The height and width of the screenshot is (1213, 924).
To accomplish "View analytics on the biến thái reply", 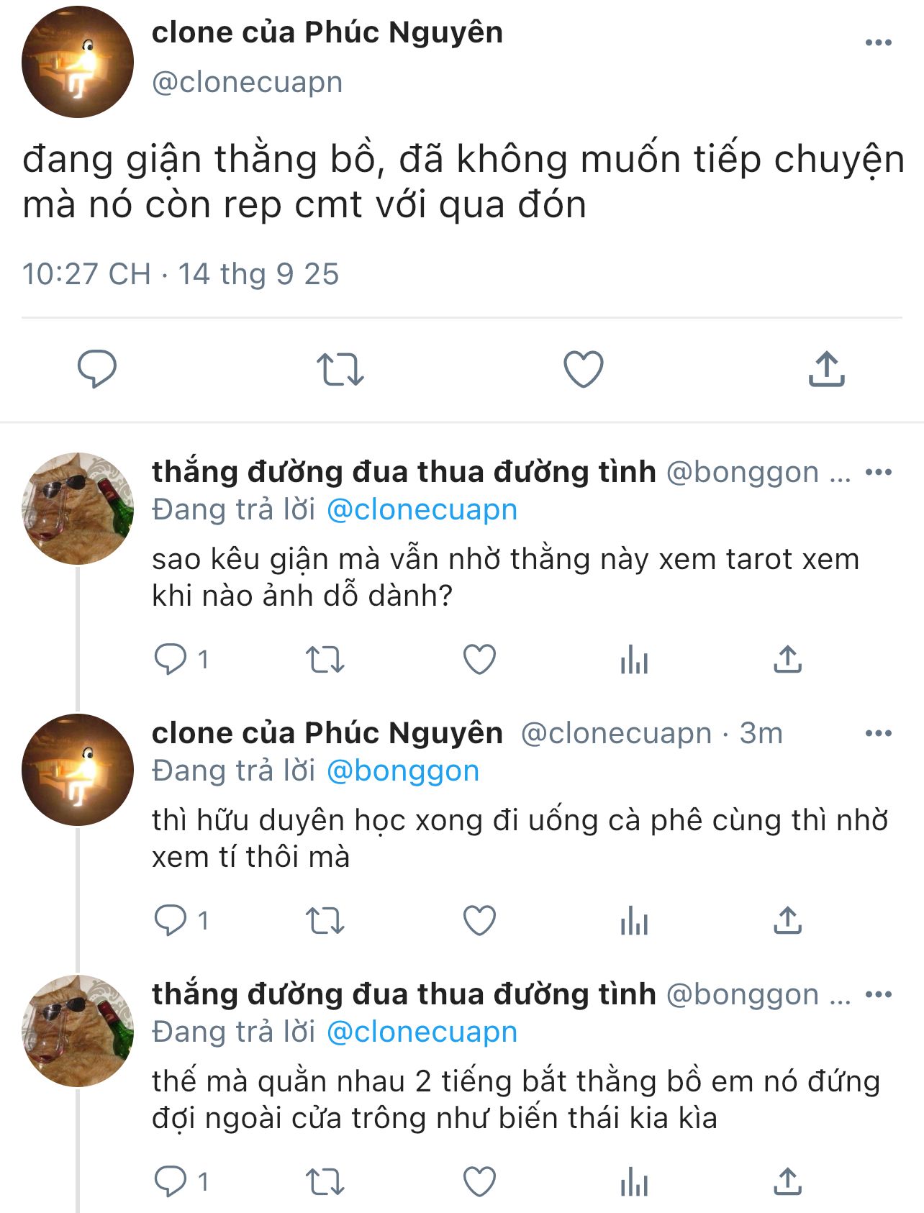I will 634,1181.
